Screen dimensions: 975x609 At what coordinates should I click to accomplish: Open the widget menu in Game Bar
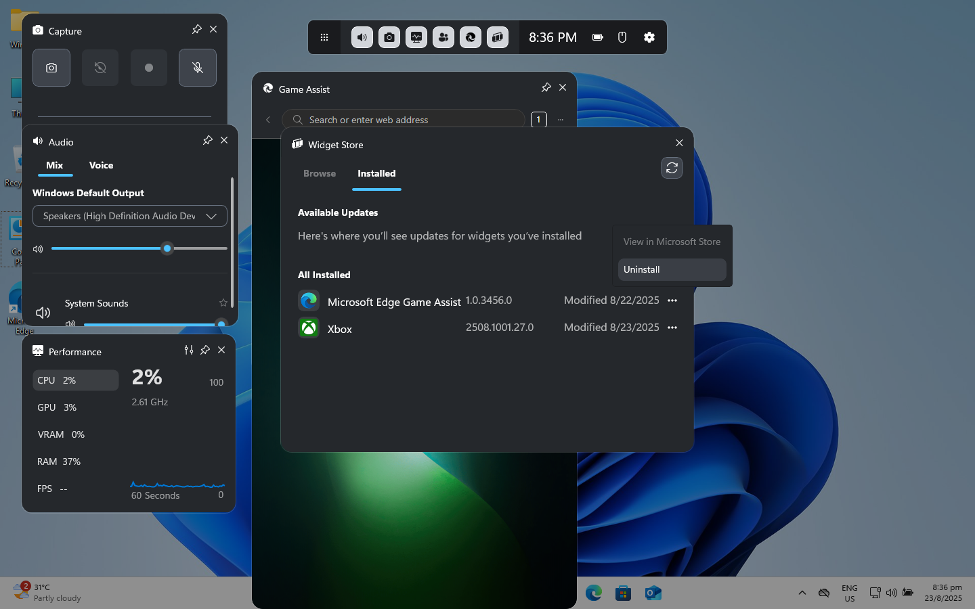pos(324,37)
